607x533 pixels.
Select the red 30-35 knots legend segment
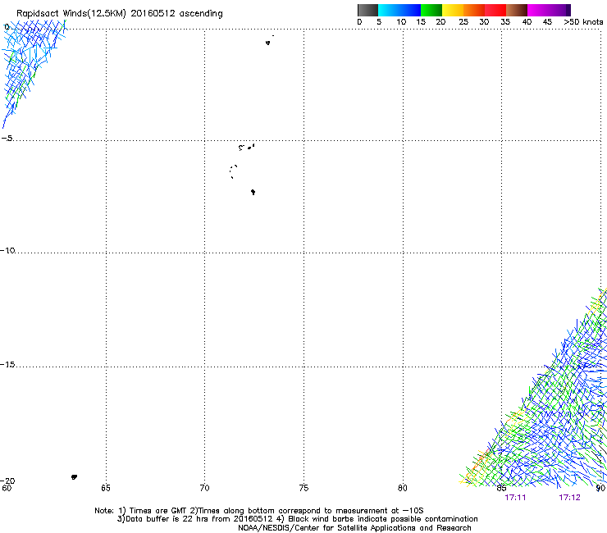coord(495,10)
